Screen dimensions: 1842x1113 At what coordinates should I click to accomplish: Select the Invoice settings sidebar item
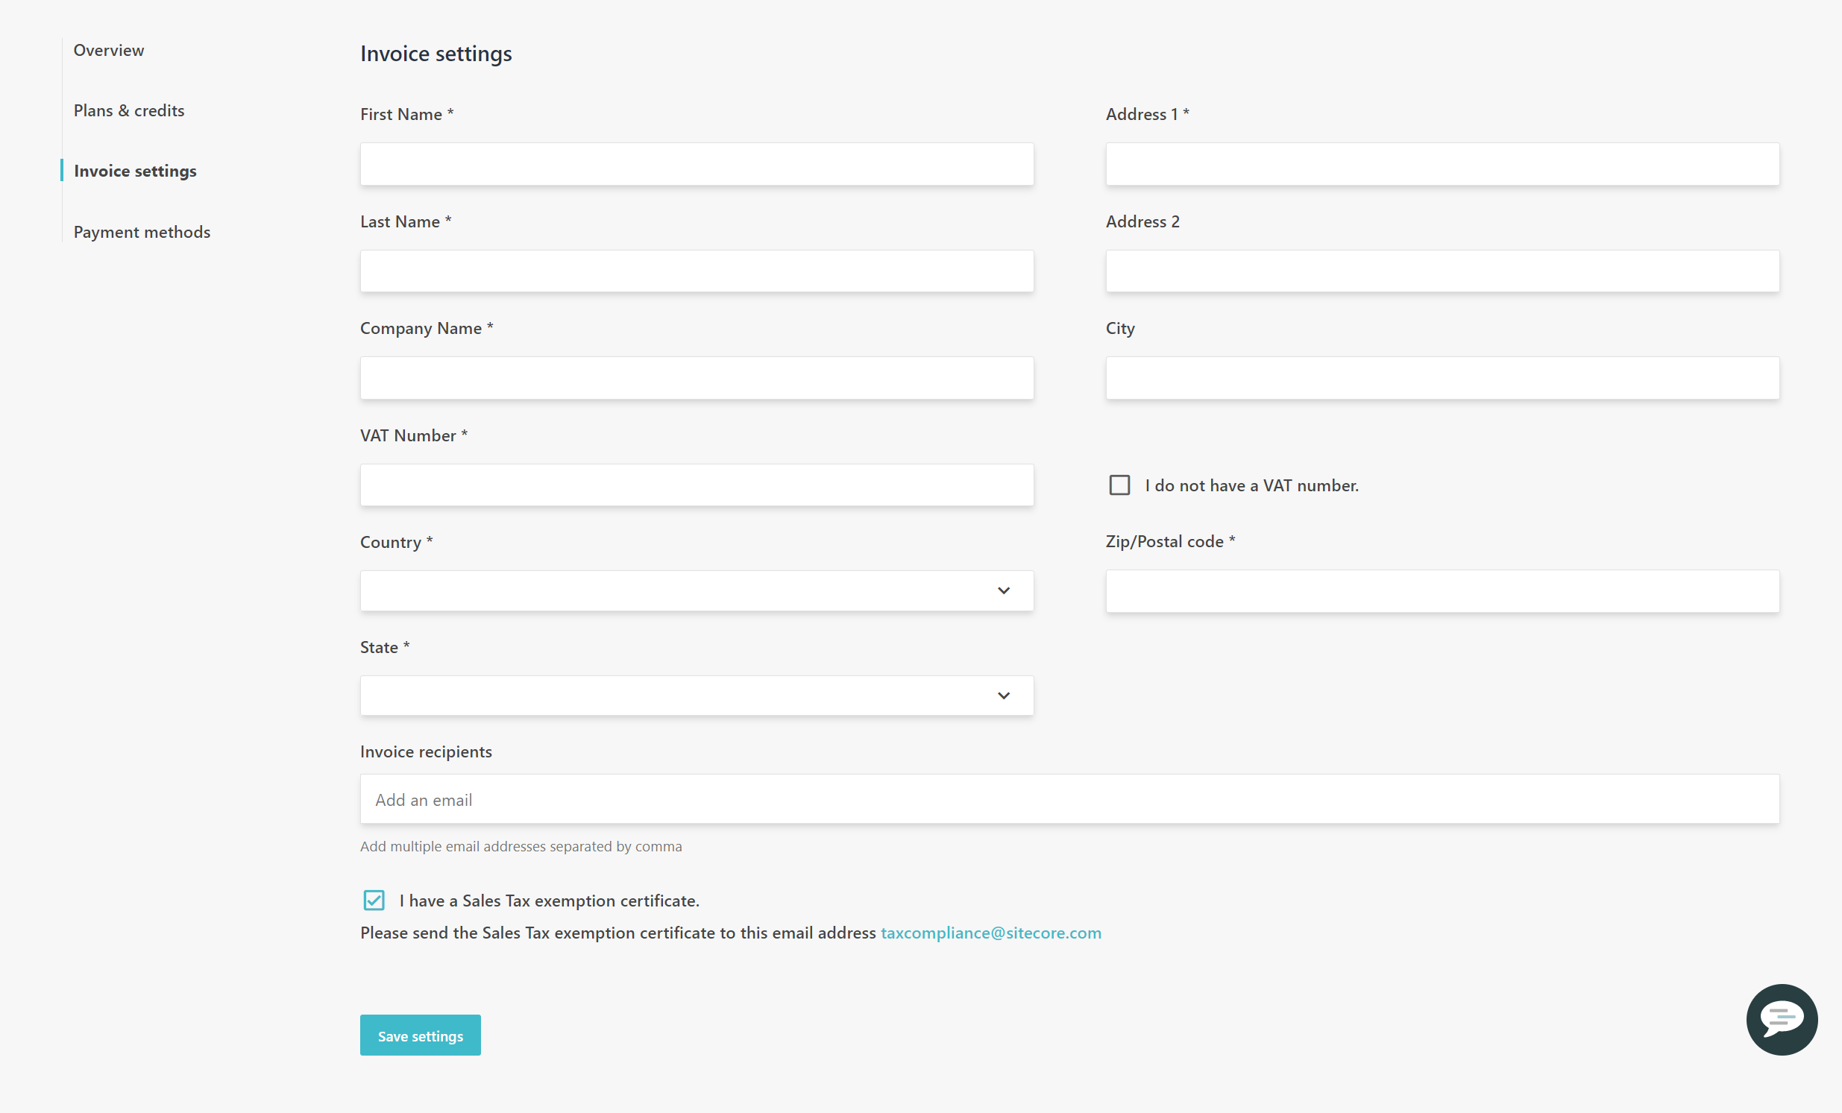click(134, 171)
